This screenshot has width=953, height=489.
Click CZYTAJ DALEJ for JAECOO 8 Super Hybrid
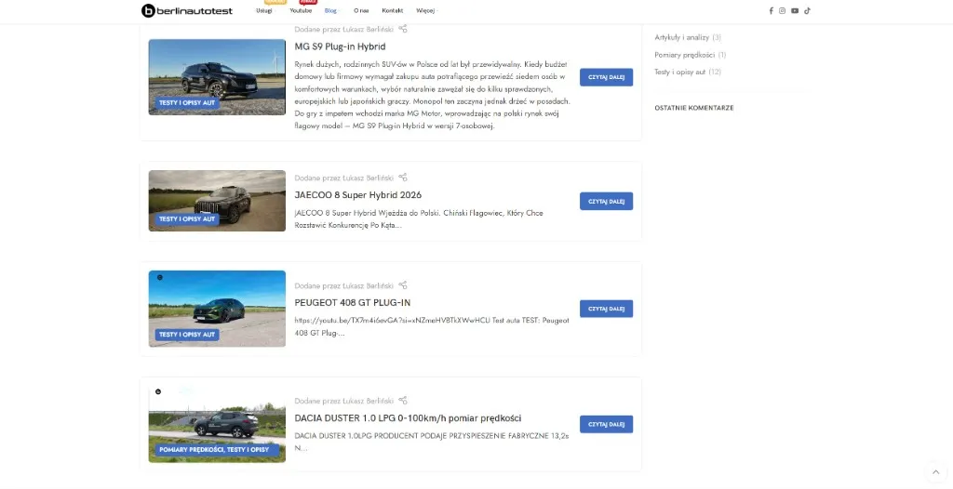coord(606,201)
